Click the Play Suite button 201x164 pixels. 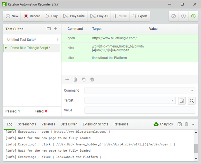(74, 16)
